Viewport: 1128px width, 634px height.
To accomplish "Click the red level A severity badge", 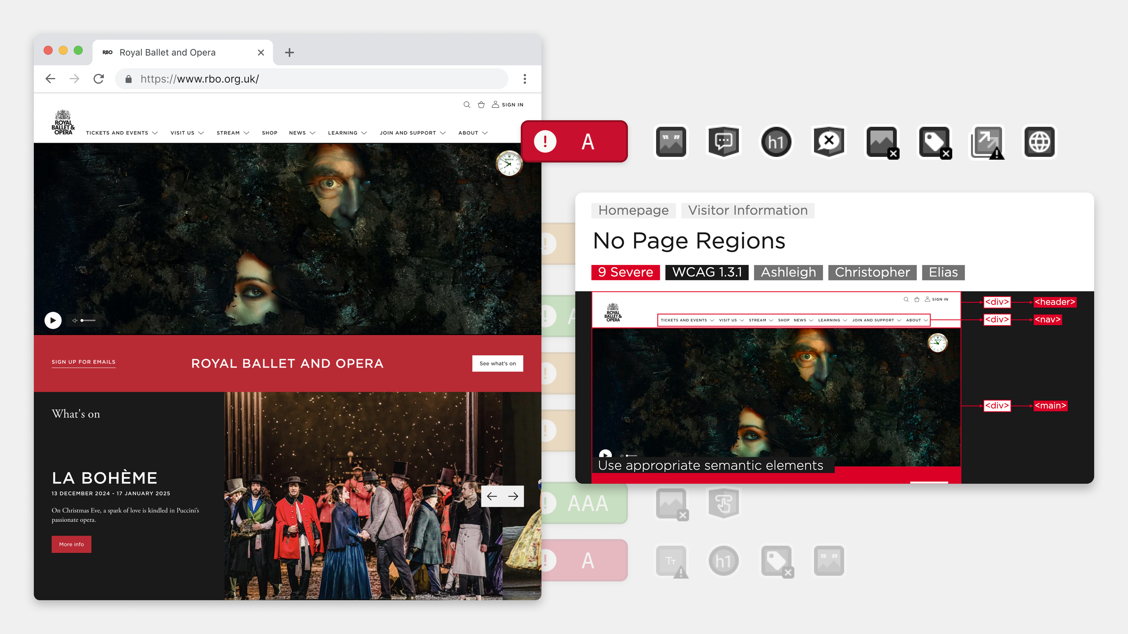I will tap(574, 141).
